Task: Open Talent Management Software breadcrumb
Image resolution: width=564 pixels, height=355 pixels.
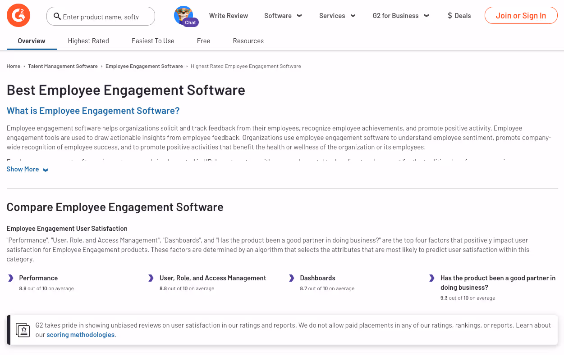Action: (x=63, y=66)
